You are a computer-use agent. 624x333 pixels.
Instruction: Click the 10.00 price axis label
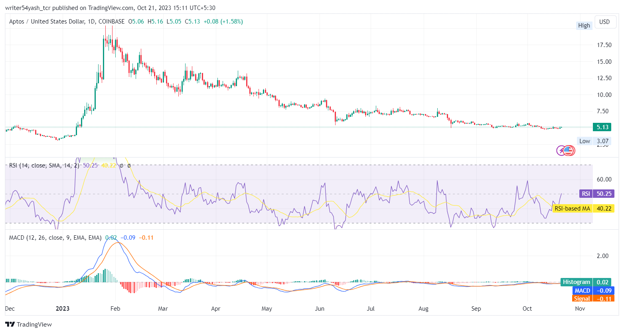coord(604,95)
